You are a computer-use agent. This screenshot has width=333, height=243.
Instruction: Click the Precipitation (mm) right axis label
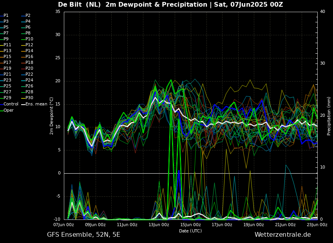(x=329, y=116)
